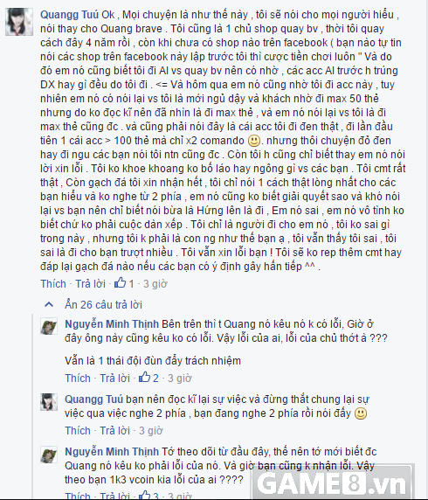Open Quangg Tuú profile from main comment name
The image size is (428, 500).
[x=70, y=15]
